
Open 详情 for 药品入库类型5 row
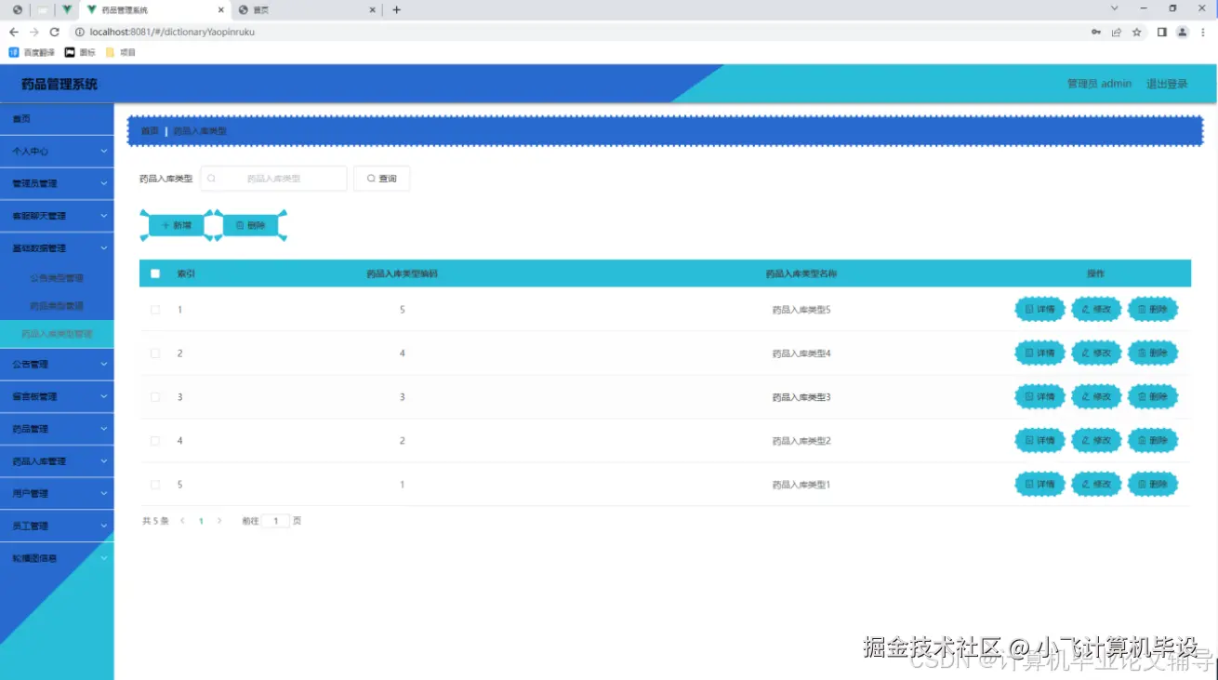(1039, 310)
